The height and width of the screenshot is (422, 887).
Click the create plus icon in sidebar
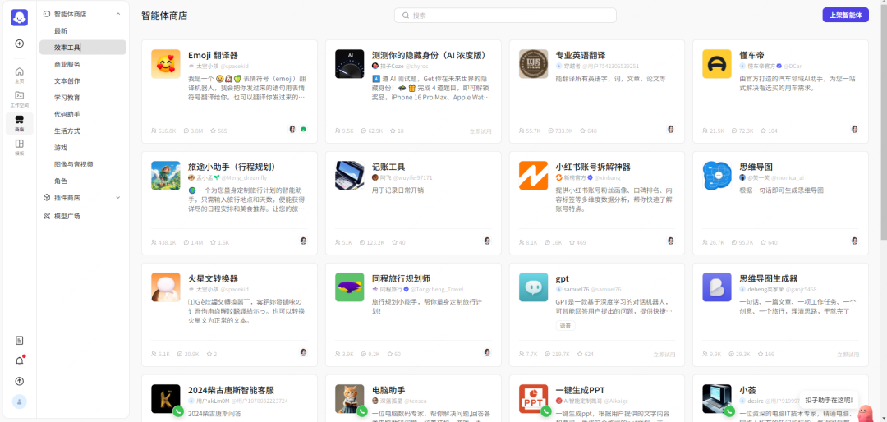pos(19,44)
